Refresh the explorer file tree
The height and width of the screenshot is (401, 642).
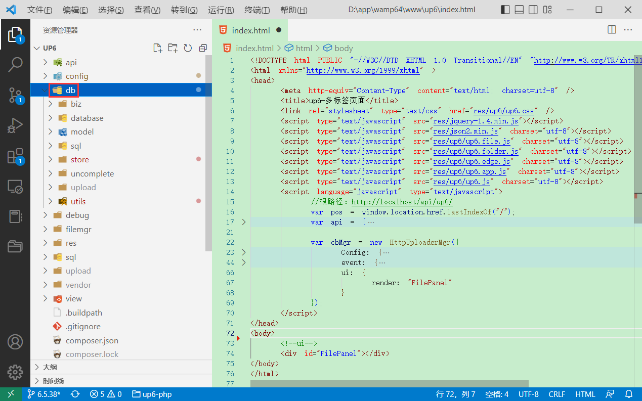pyautogui.click(x=188, y=48)
